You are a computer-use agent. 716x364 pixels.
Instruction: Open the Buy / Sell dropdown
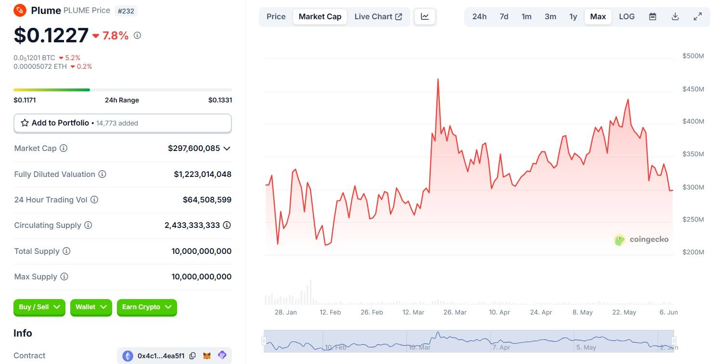coord(39,307)
